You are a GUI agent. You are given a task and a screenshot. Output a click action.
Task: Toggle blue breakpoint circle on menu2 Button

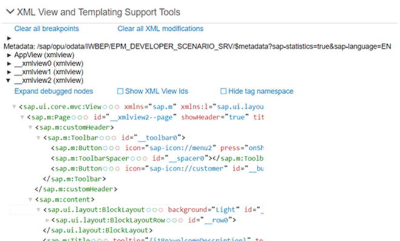coord(105,148)
